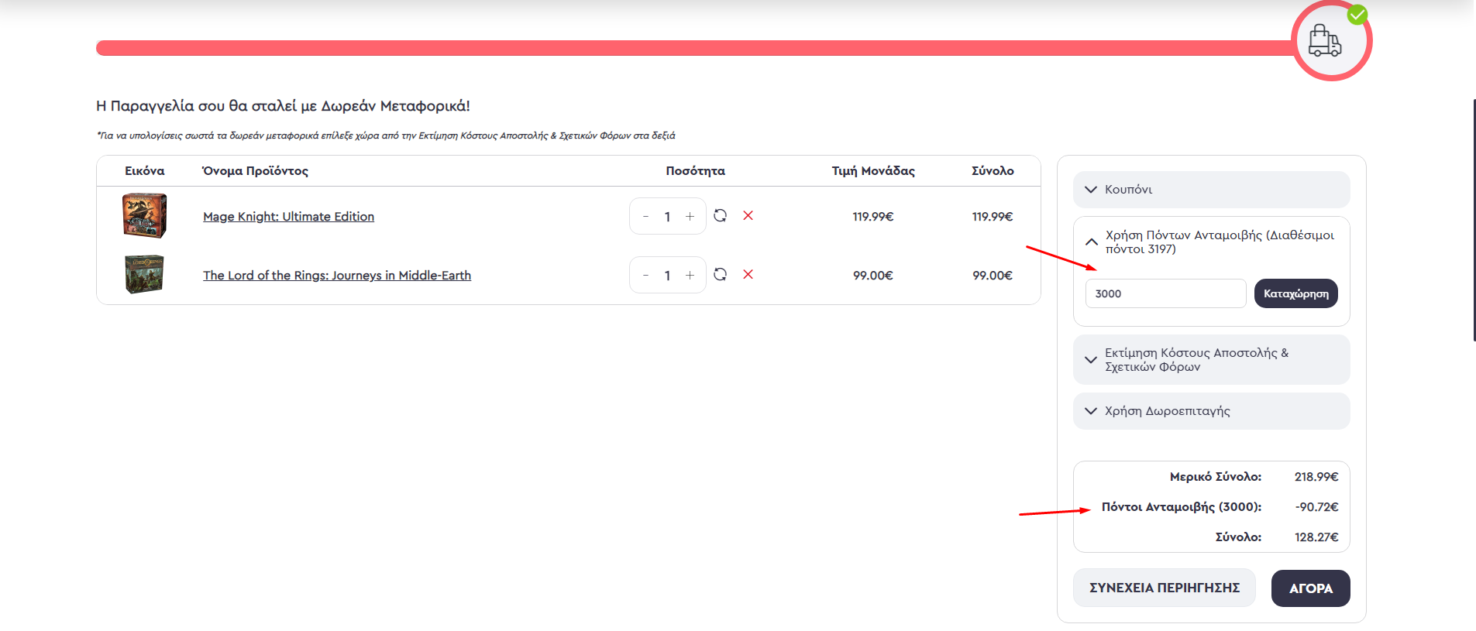Open The Lord of the Rings product link

[x=336, y=276]
